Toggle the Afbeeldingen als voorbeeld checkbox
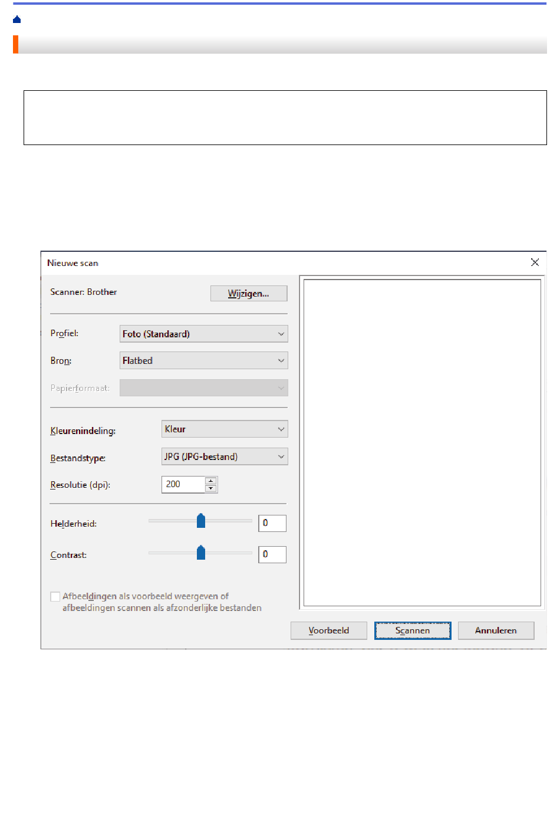 pos(55,597)
